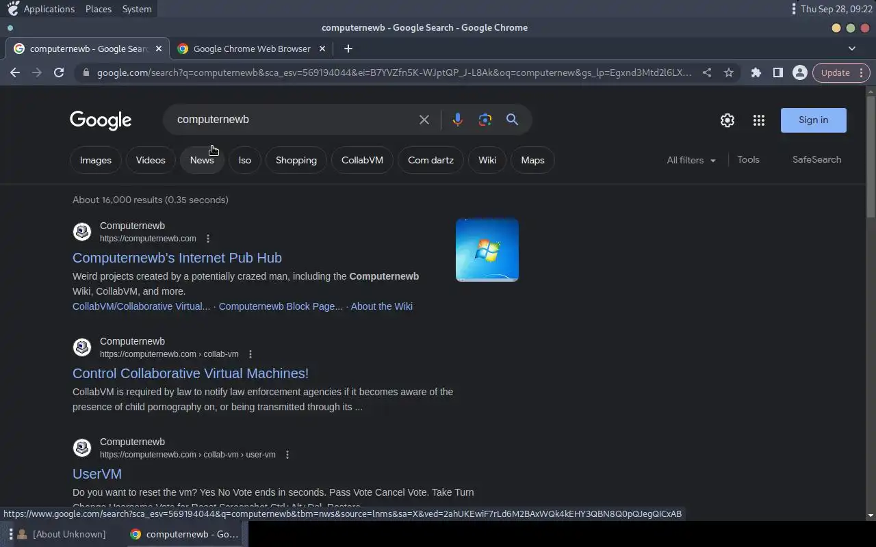
Task: Click favicon of first Computernewb result
Action: pyautogui.click(x=82, y=232)
